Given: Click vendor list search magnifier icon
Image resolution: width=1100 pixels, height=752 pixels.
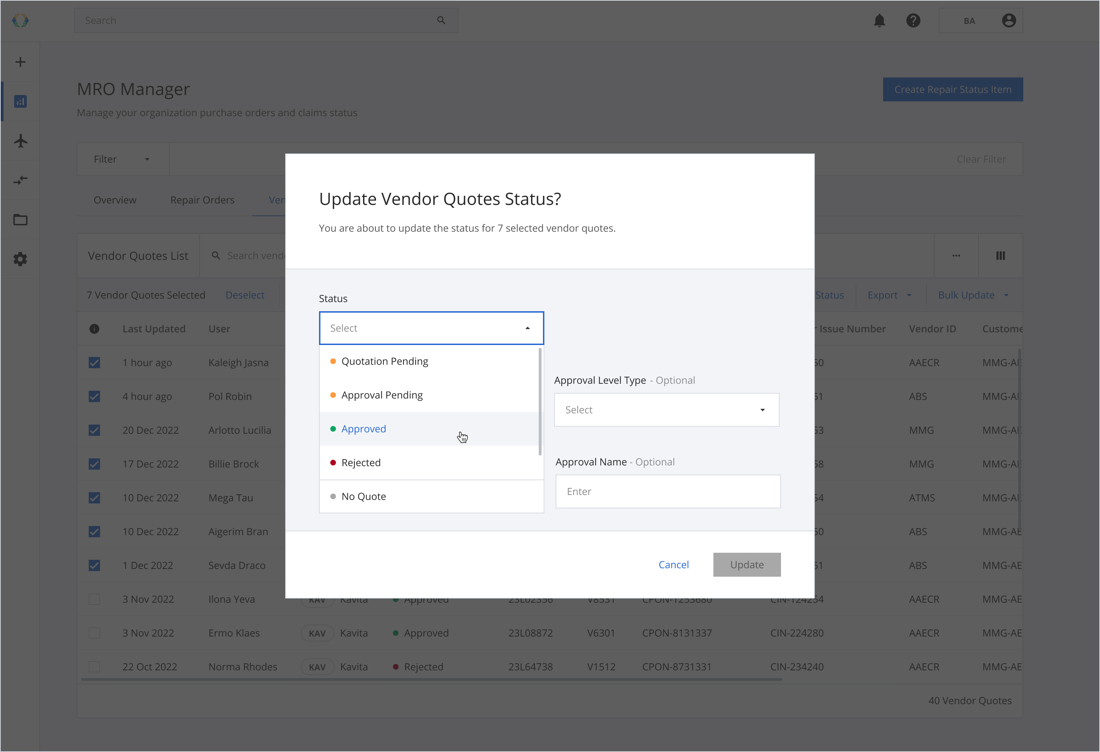Looking at the screenshot, I should point(216,256).
